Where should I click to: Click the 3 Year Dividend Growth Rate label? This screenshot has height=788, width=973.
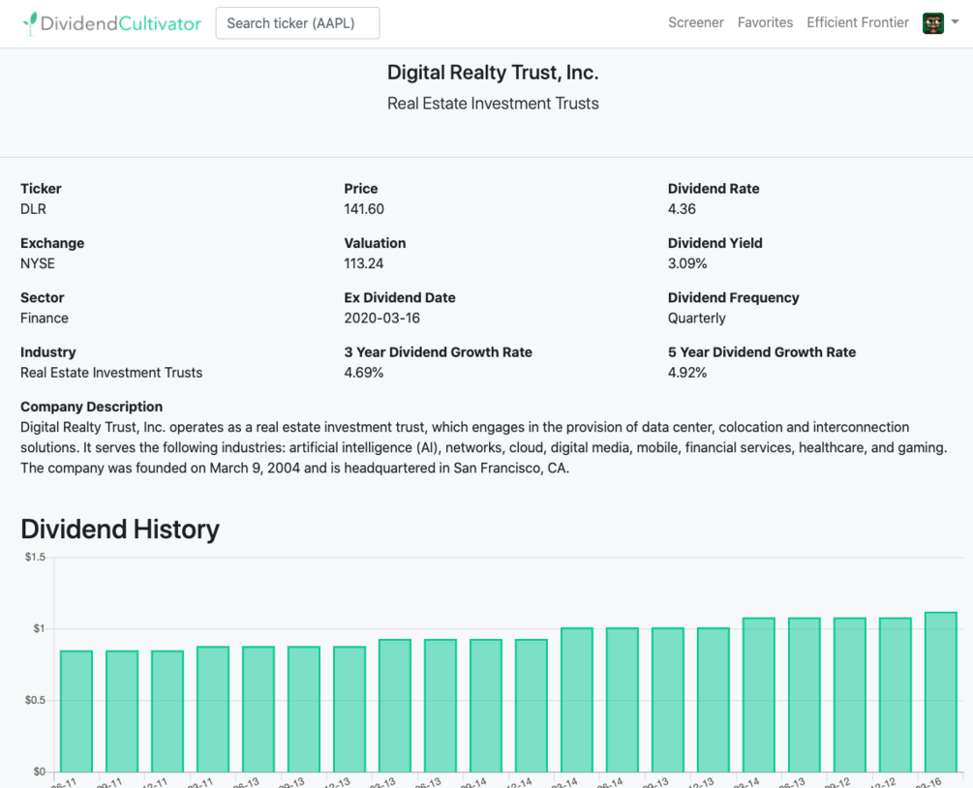(439, 352)
